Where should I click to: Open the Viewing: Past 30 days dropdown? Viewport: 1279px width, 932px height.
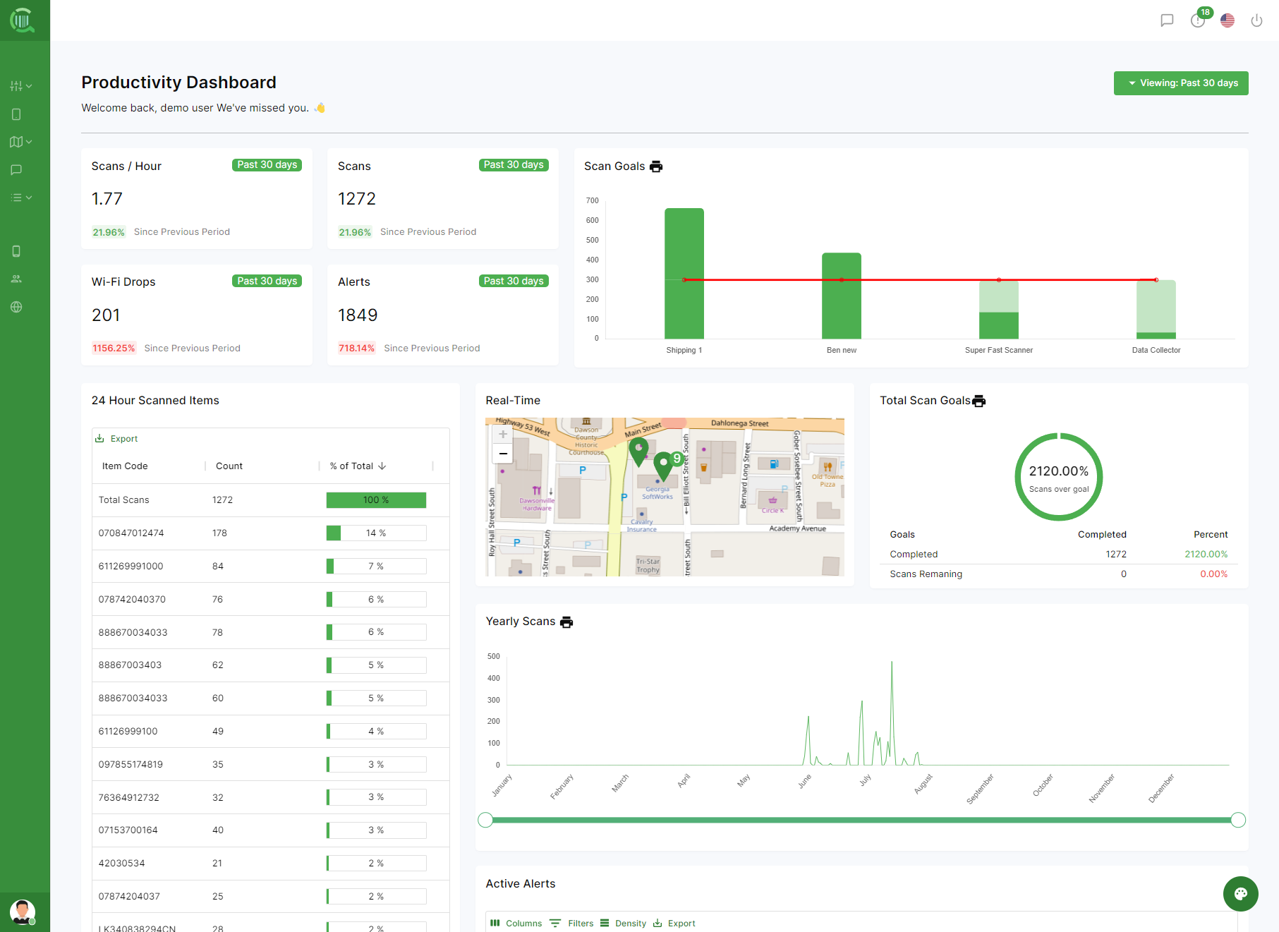coord(1181,83)
